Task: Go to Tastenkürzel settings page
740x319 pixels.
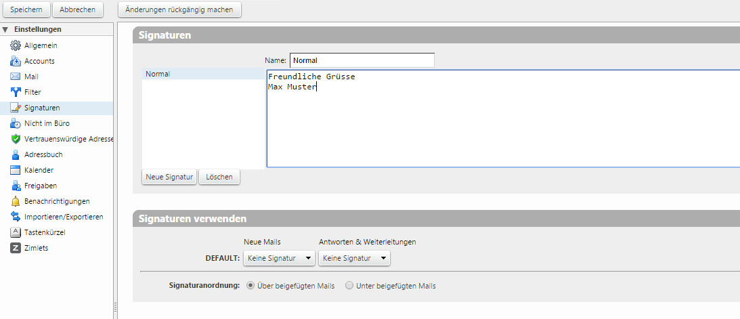Action: 45,232
